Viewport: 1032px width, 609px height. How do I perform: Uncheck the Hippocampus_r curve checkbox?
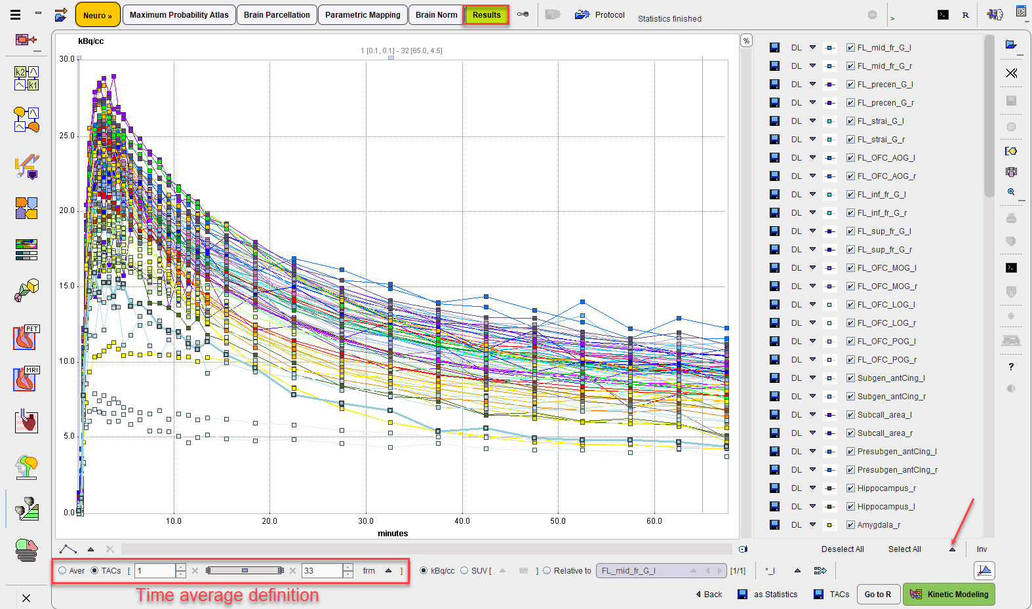point(850,488)
